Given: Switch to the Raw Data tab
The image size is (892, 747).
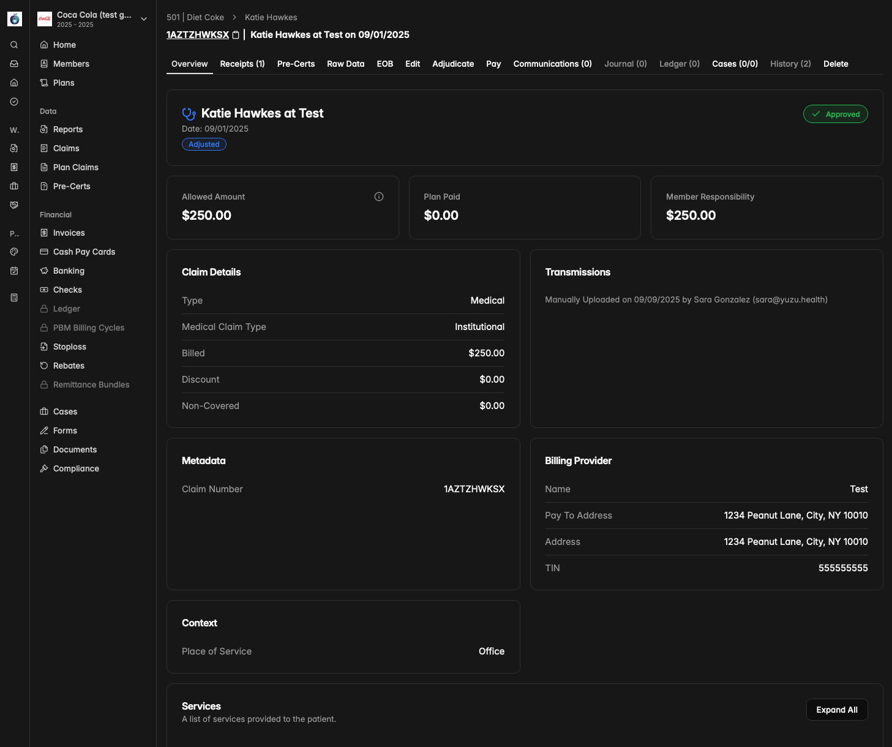Looking at the screenshot, I should tap(346, 64).
